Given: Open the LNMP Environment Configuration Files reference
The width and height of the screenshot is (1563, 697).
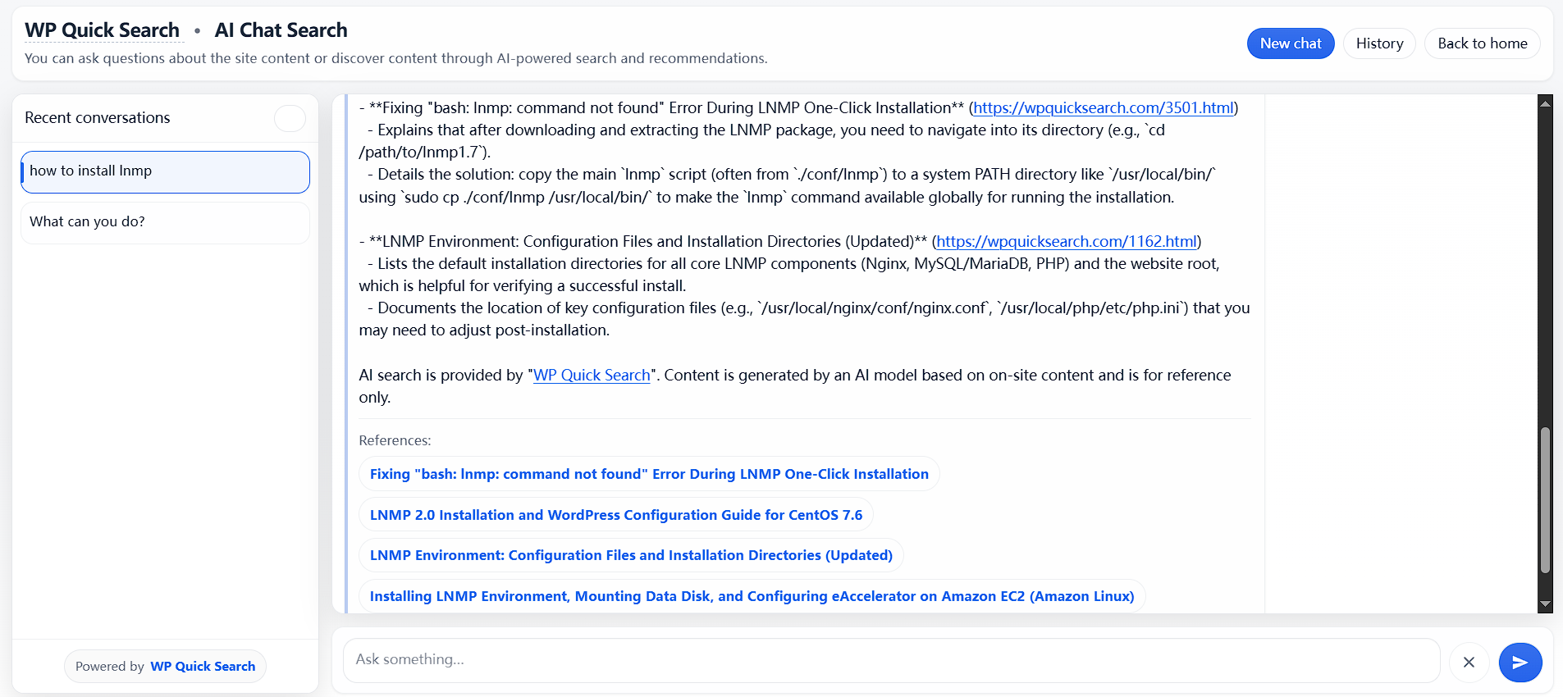Looking at the screenshot, I should [631, 555].
